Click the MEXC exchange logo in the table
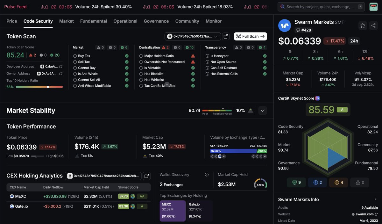382x224 pixels. 12,196
